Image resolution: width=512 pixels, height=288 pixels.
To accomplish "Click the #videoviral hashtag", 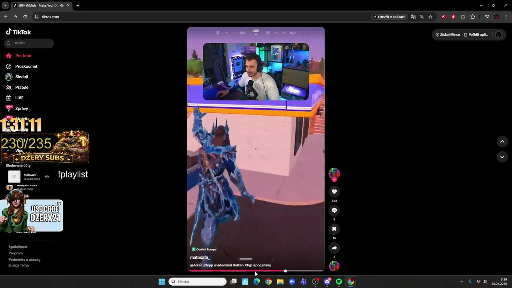I will pos(223,265).
